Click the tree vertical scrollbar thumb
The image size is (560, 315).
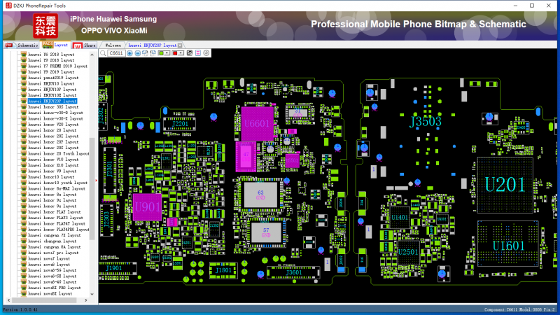[92, 188]
